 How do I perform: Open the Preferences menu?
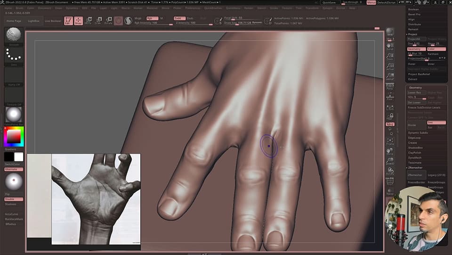point(193,8)
